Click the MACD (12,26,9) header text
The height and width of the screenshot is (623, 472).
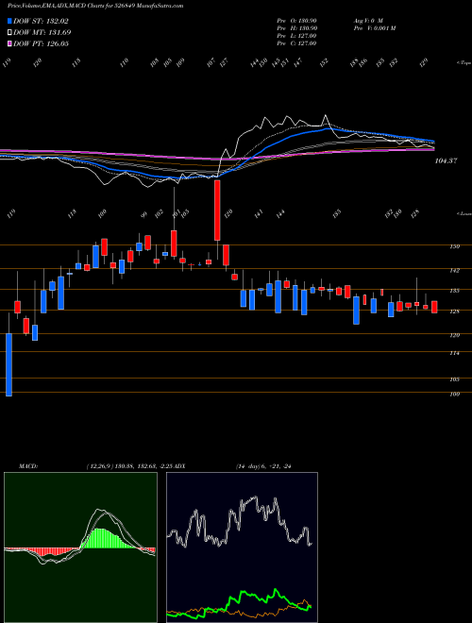click(94, 466)
